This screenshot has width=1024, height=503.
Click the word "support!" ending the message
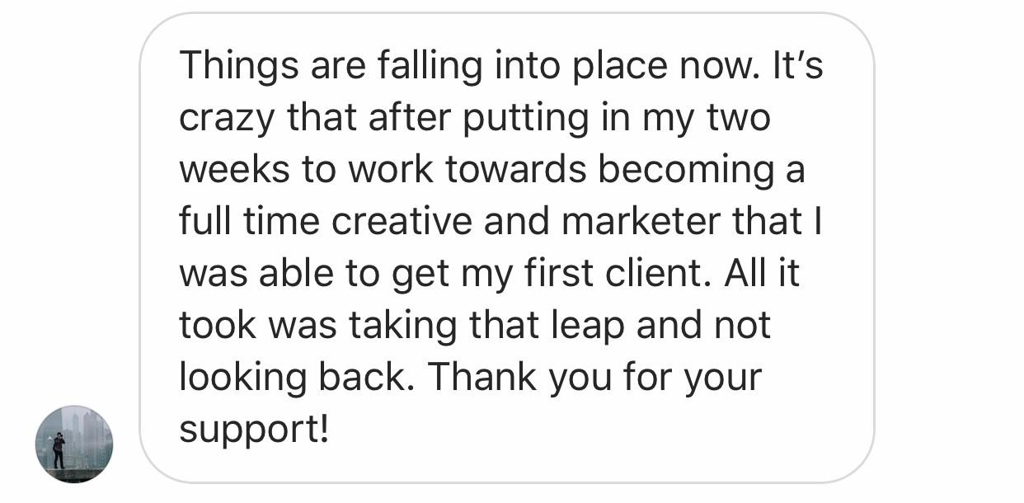(254, 429)
